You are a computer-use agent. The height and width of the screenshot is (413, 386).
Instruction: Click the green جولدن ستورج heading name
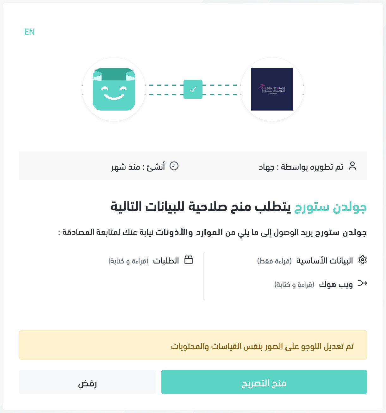click(330, 207)
